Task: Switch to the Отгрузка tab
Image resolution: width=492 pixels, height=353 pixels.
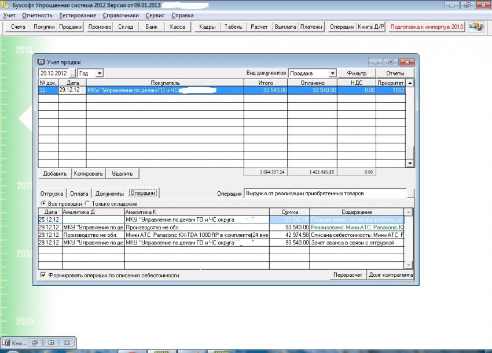Action: 52,194
